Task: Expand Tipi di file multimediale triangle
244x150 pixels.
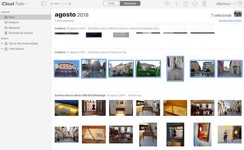Action: (x=2, y=44)
